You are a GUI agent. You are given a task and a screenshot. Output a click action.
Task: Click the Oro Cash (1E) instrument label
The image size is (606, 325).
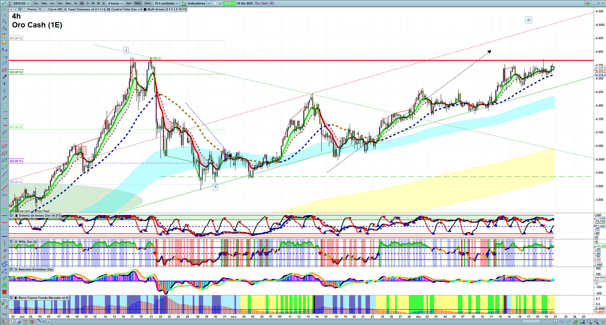click(x=264, y=3)
